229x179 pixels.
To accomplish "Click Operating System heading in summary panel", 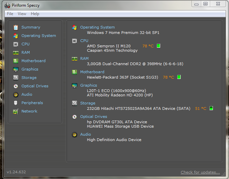I will click(x=97, y=27).
